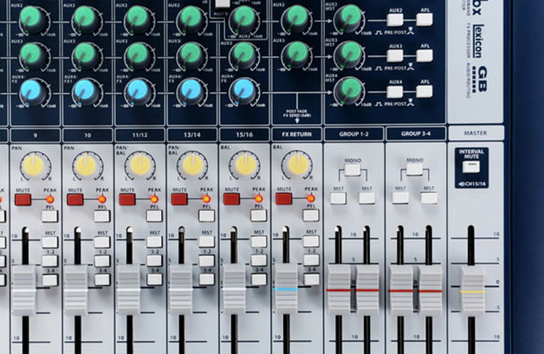The height and width of the screenshot is (354, 544).
Task: Click the AUX3 MST master knob
Action: tap(349, 54)
